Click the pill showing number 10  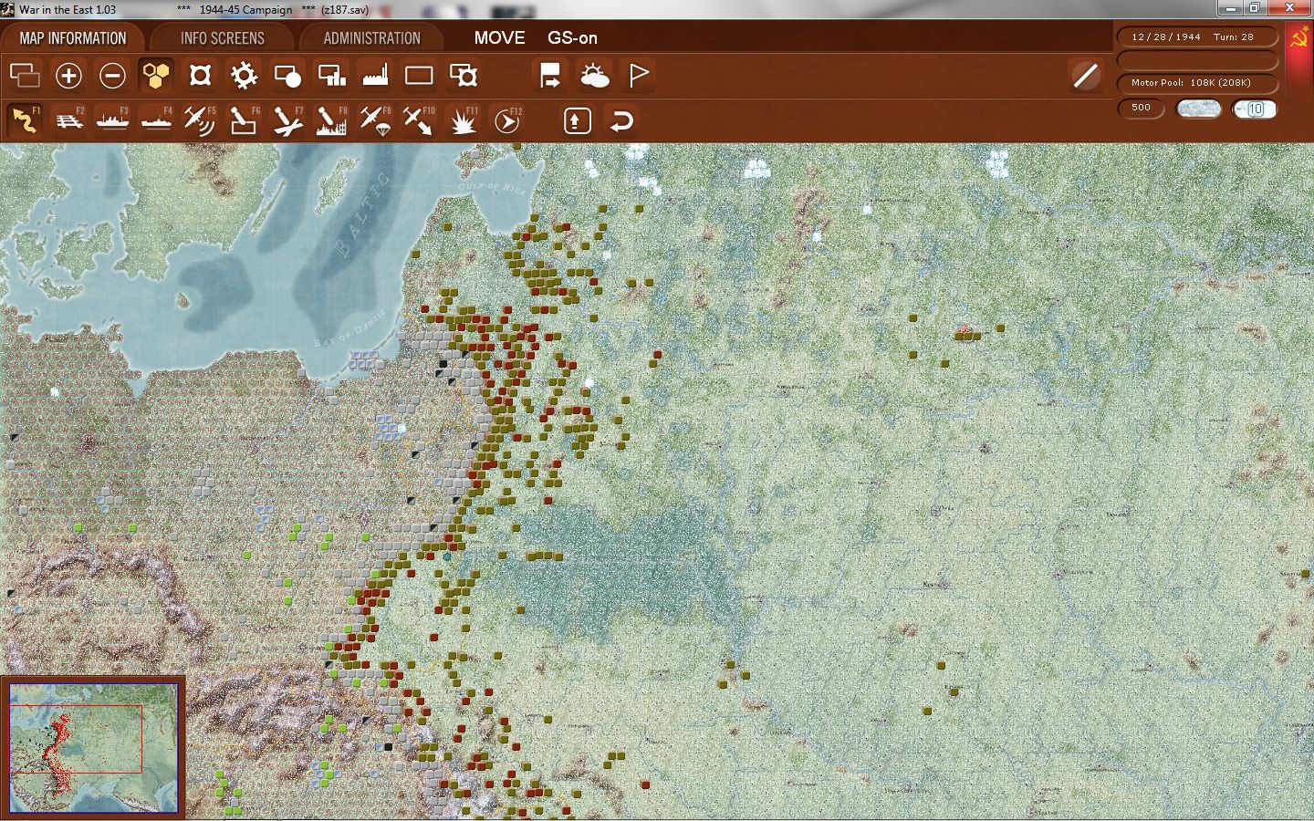click(x=1255, y=109)
